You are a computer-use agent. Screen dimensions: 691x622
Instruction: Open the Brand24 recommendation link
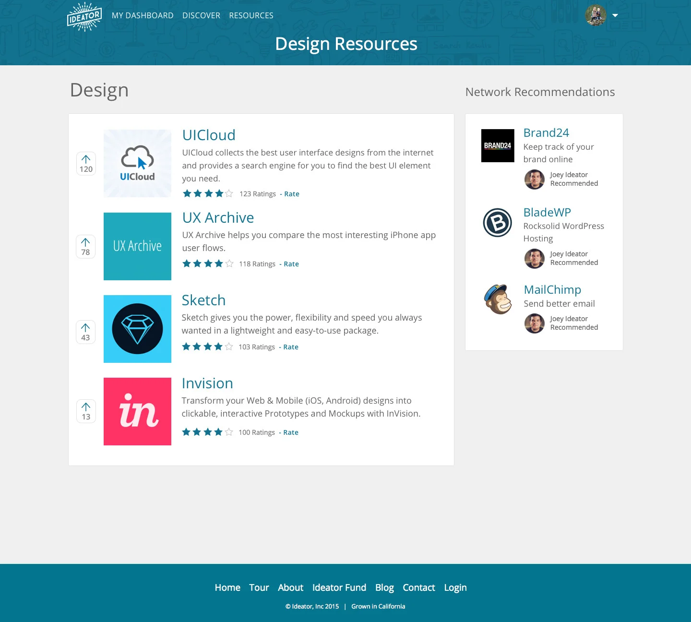(546, 132)
